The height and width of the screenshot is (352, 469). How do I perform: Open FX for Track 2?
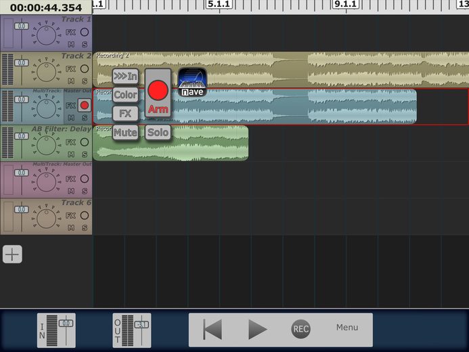pos(70,69)
